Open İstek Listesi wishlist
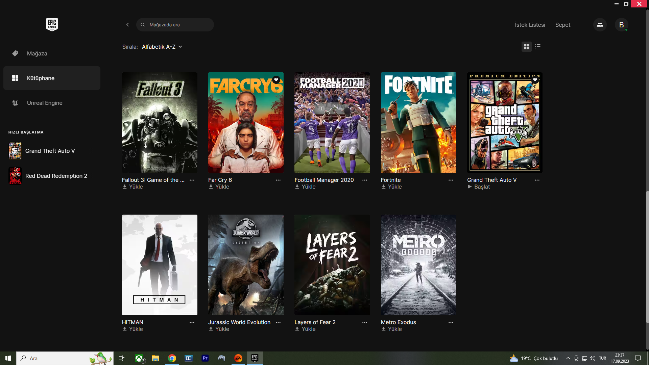The height and width of the screenshot is (365, 649). coord(530,25)
